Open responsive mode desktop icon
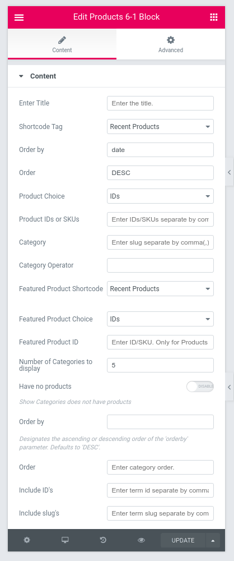The height and width of the screenshot is (561, 234). click(x=65, y=540)
